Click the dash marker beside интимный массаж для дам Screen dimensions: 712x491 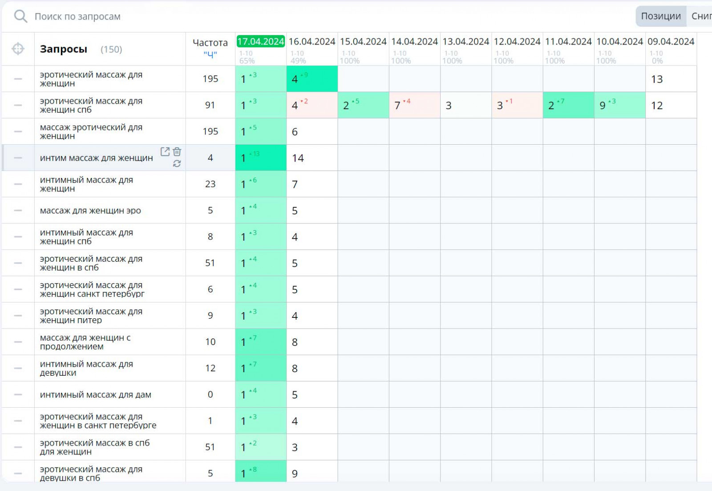click(x=18, y=394)
